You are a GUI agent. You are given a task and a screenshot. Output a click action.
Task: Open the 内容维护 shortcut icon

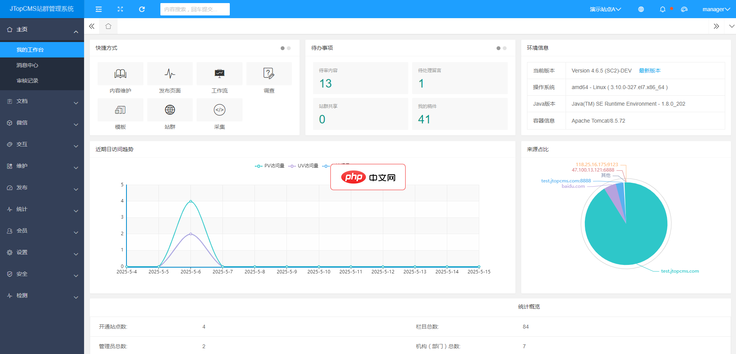tap(120, 74)
